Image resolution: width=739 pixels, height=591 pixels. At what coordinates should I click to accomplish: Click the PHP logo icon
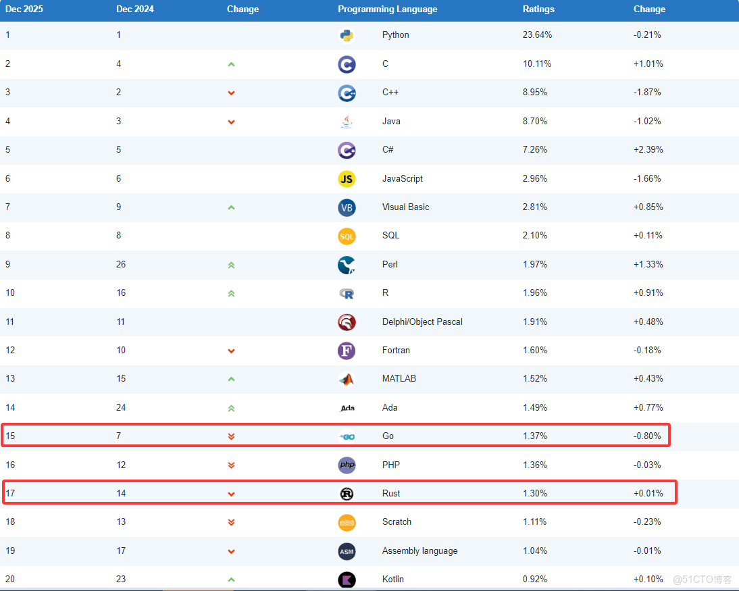pyautogui.click(x=347, y=465)
